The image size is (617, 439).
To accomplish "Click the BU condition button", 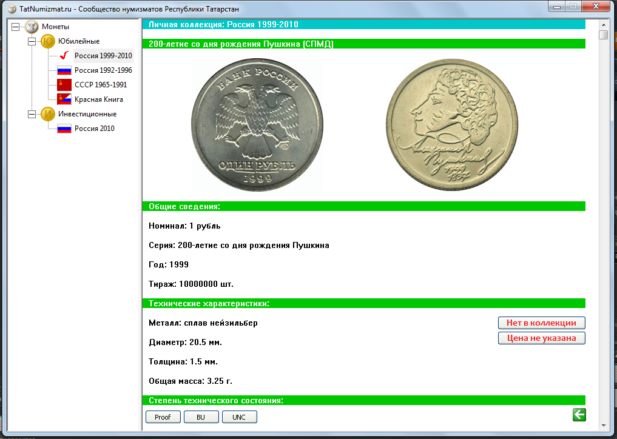I will pyautogui.click(x=201, y=417).
